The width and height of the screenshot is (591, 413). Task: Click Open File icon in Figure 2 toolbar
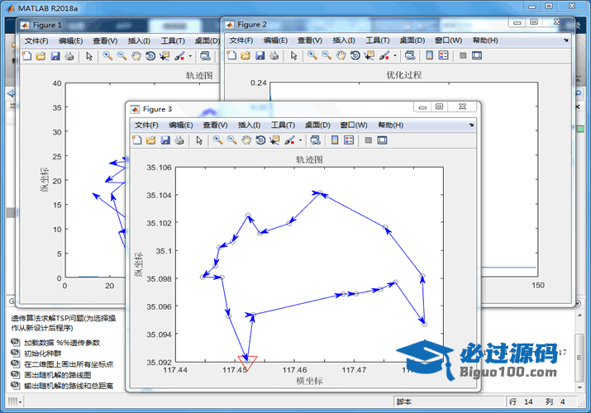(245, 55)
